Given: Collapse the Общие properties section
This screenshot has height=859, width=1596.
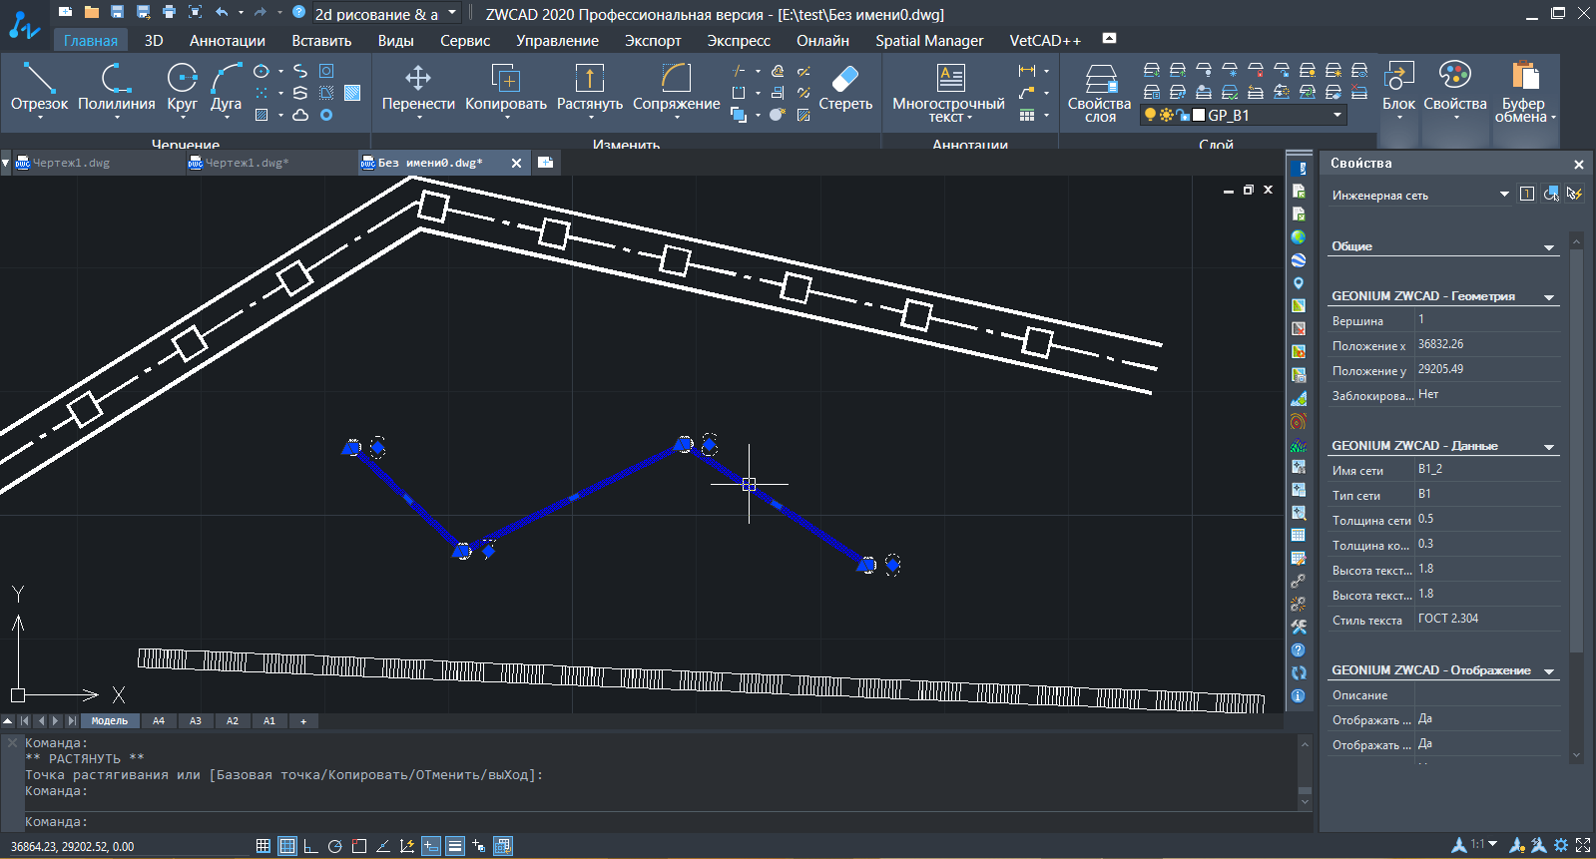Looking at the screenshot, I should point(1549,247).
